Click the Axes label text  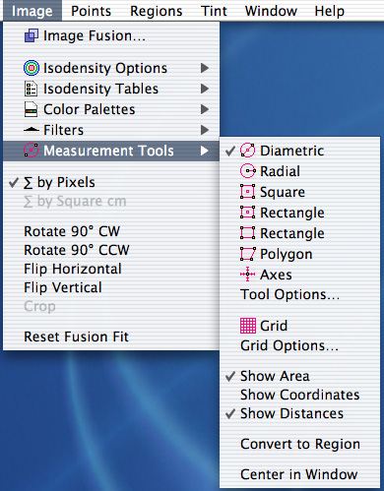coord(276,275)
